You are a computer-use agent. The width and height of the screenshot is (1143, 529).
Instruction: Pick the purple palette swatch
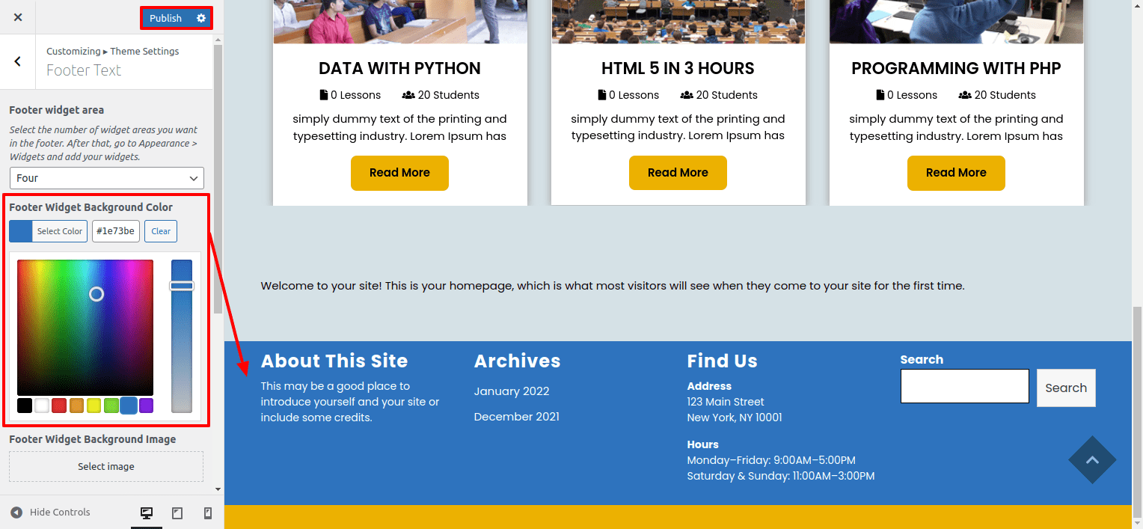click(x=146, y=406)
